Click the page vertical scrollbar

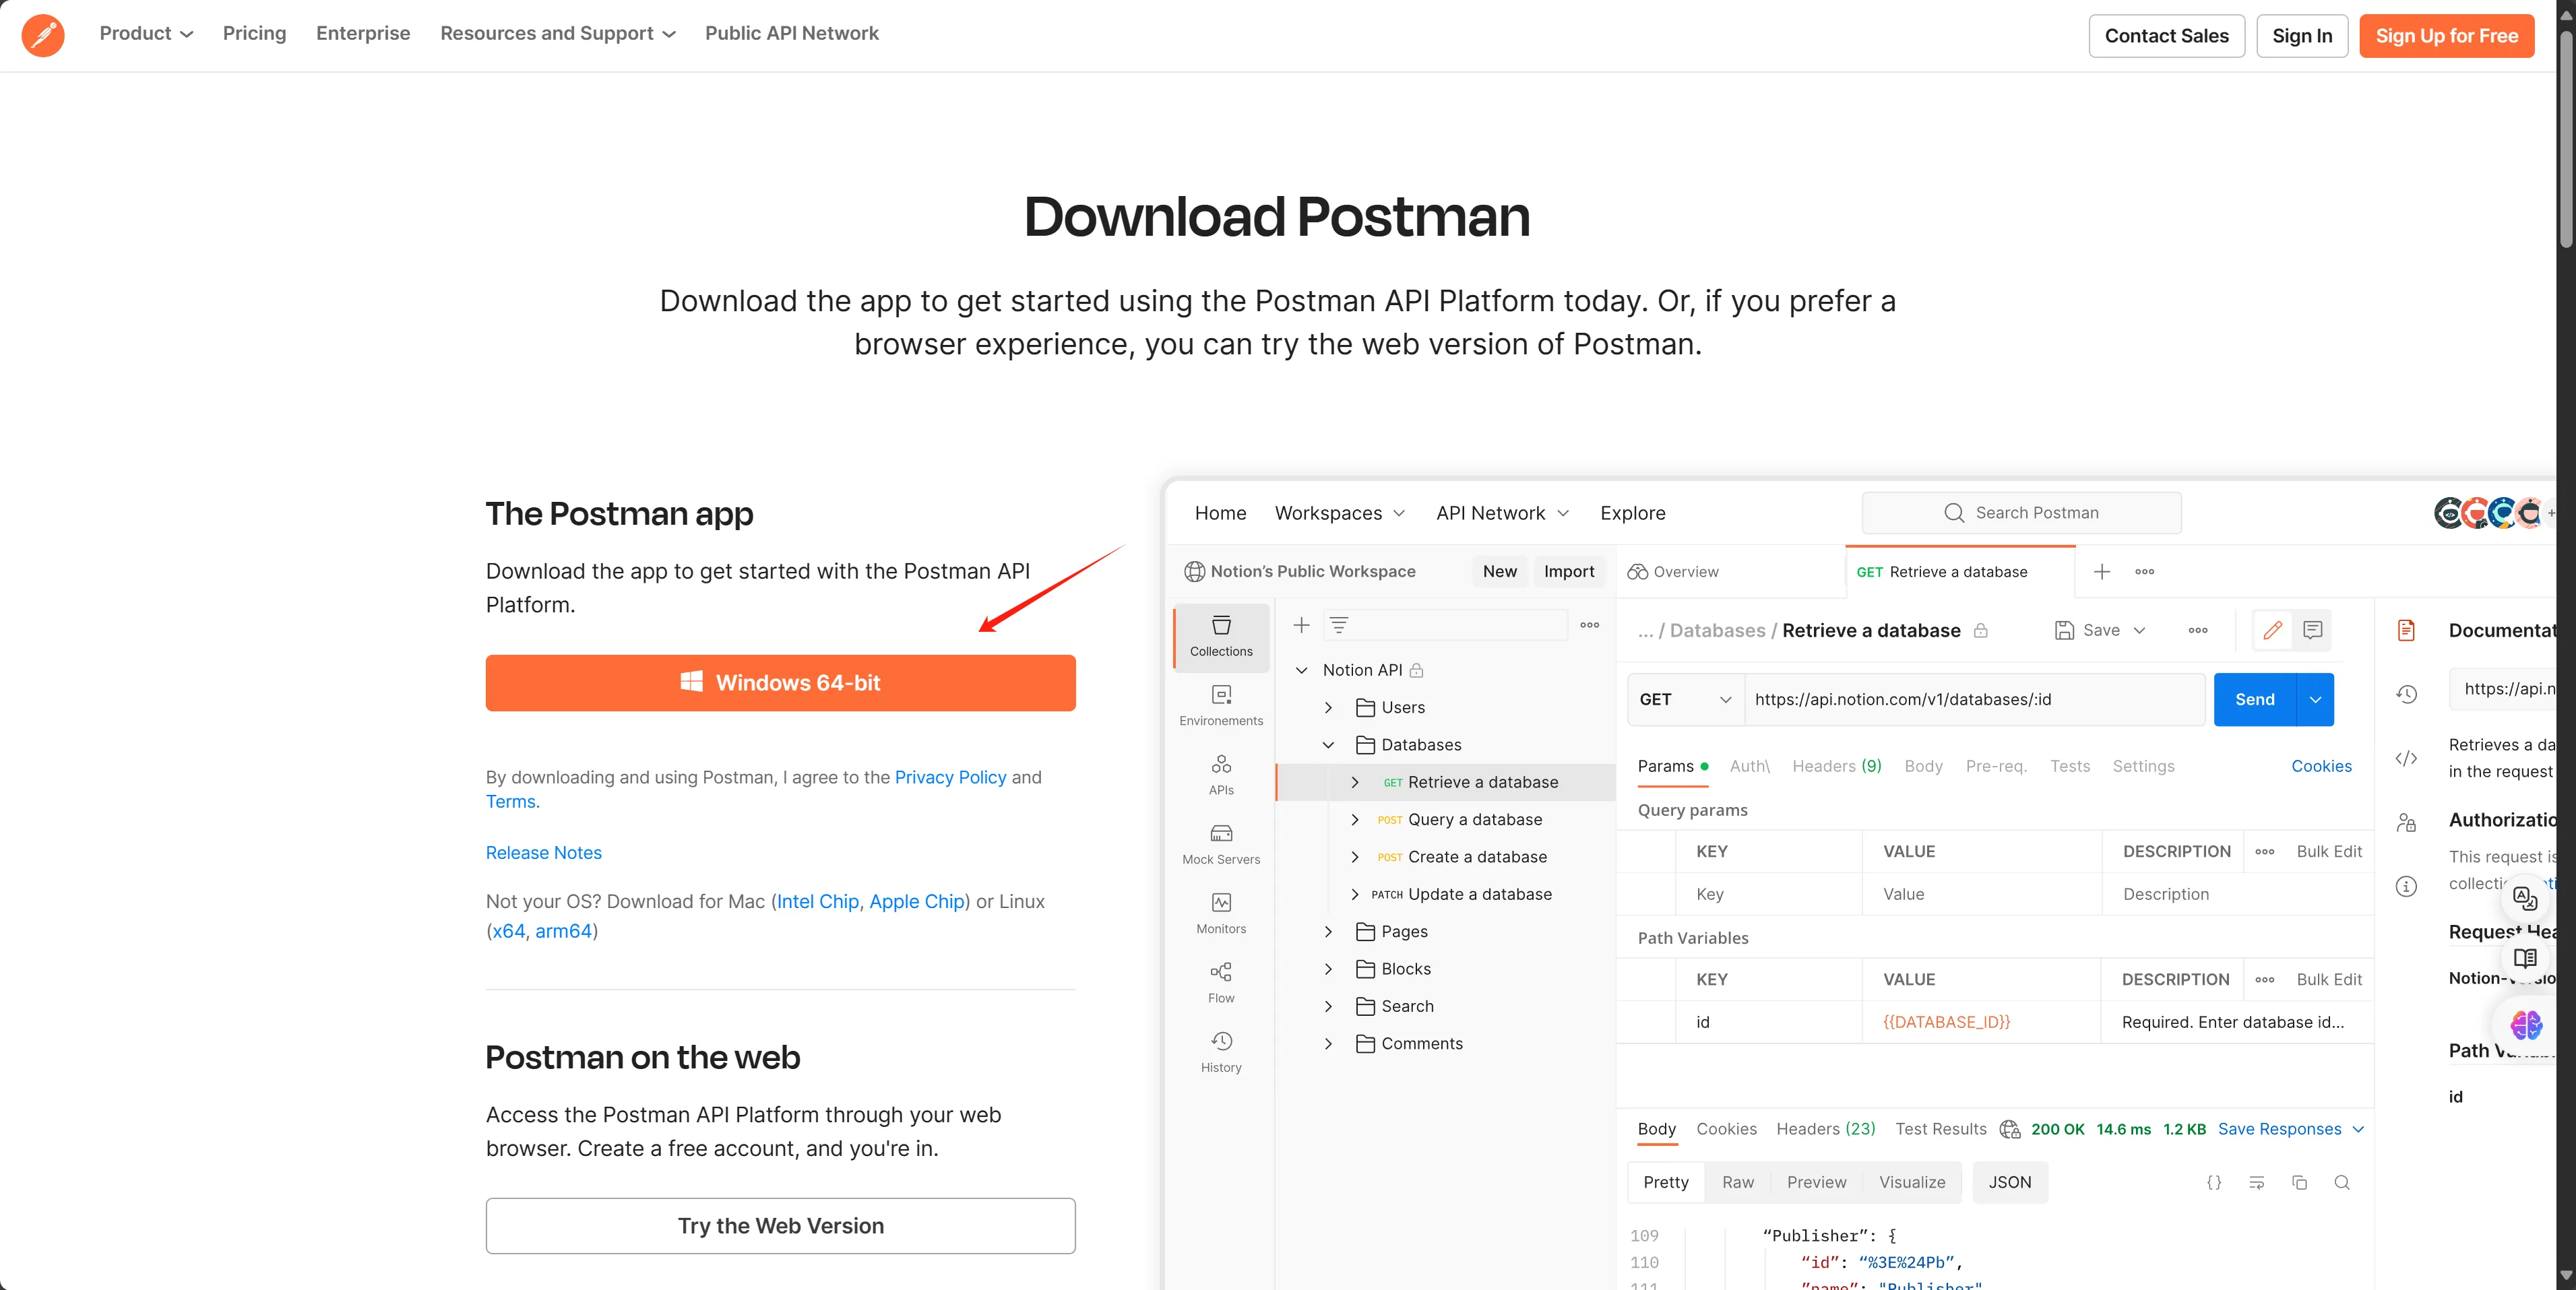pyautogui.click(x=2566, y=140)
